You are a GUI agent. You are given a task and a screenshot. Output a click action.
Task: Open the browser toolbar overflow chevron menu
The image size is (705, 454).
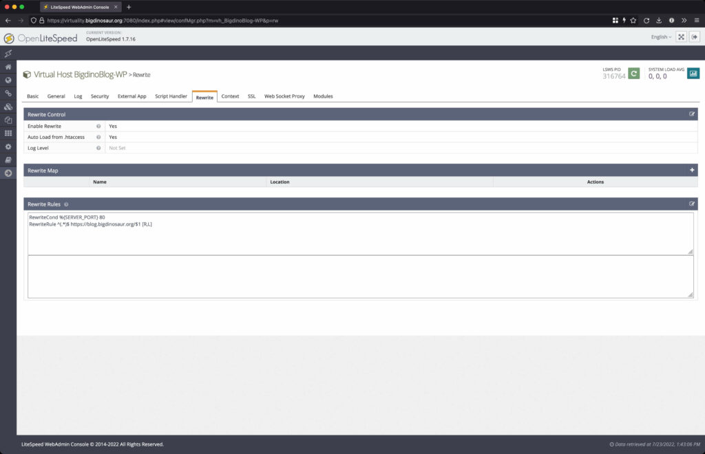coord(684,20)
